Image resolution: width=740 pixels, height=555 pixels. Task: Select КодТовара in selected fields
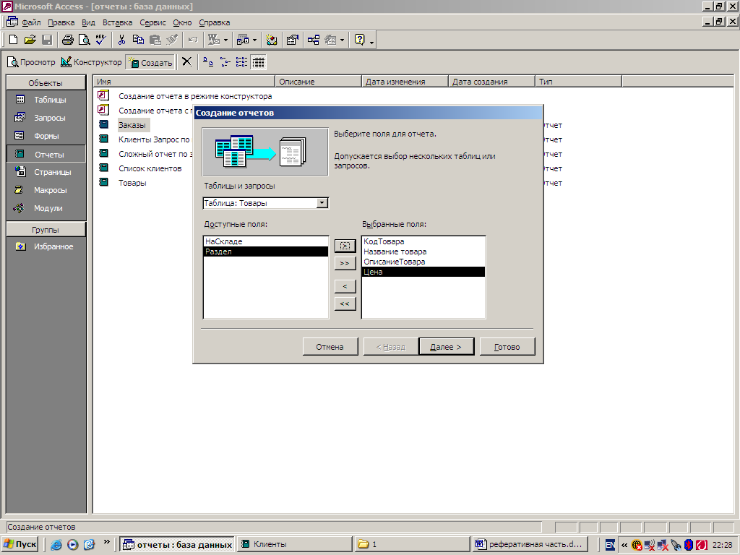click(423, 241)
